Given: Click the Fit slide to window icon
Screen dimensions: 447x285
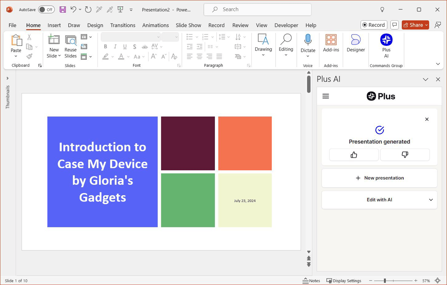Looking at the screenshot, I should pyautogui.click(x=438, y=281).
